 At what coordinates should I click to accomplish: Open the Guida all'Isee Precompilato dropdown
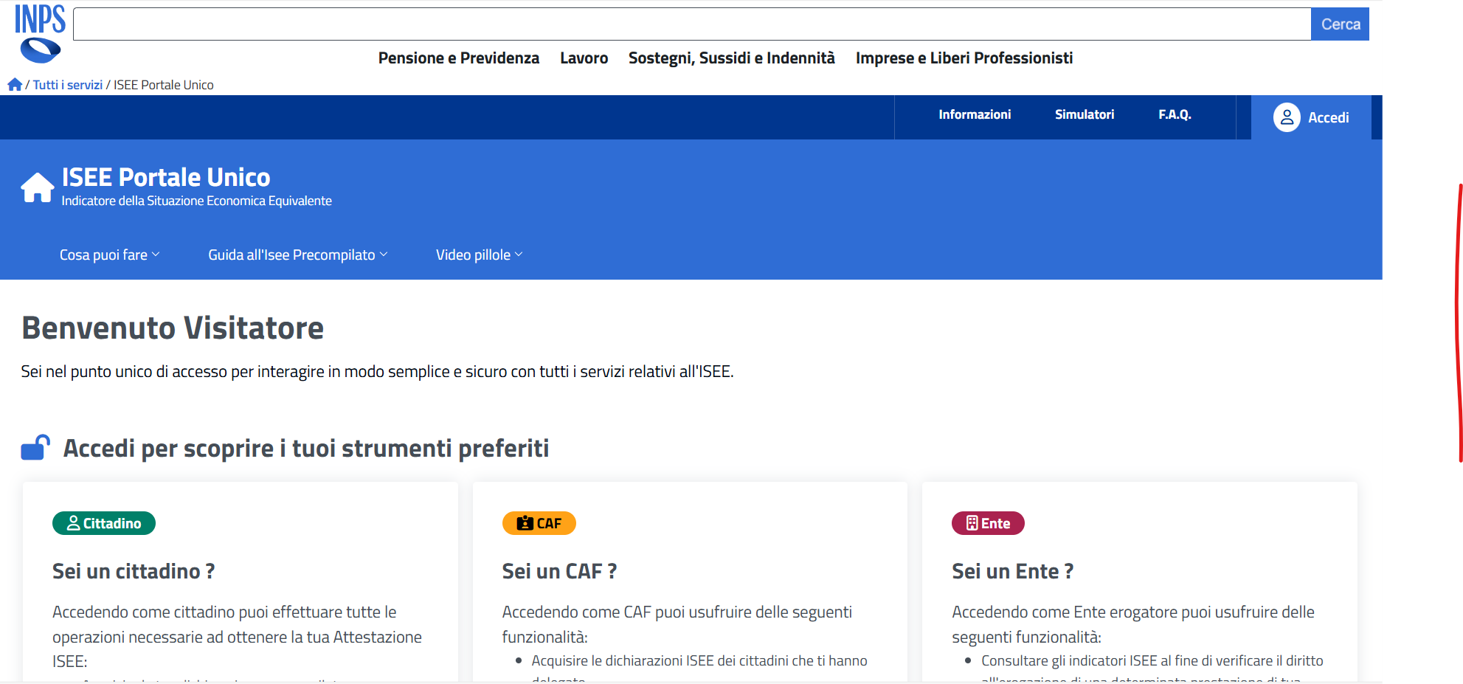tap(297, 255)
